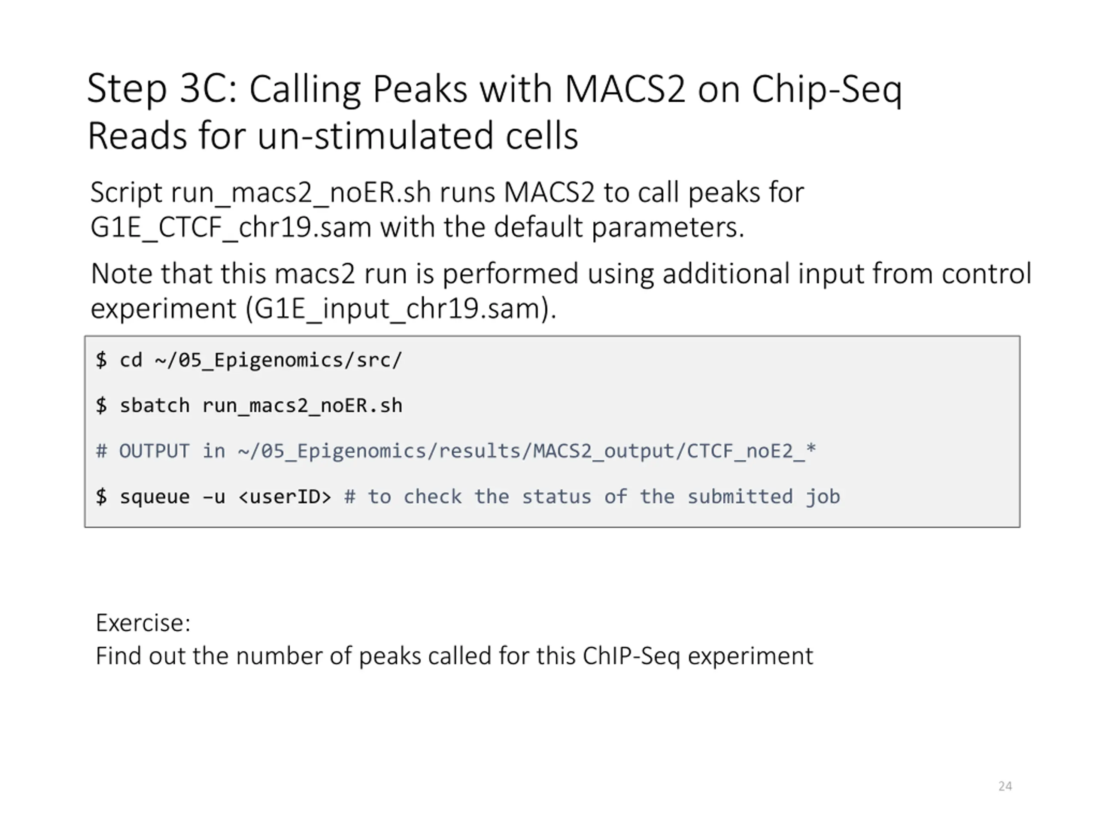Viewport: 1099px width, 824px height.
Task: Click the 'Exercise:' heading
Action: click(x=143, y=623)
